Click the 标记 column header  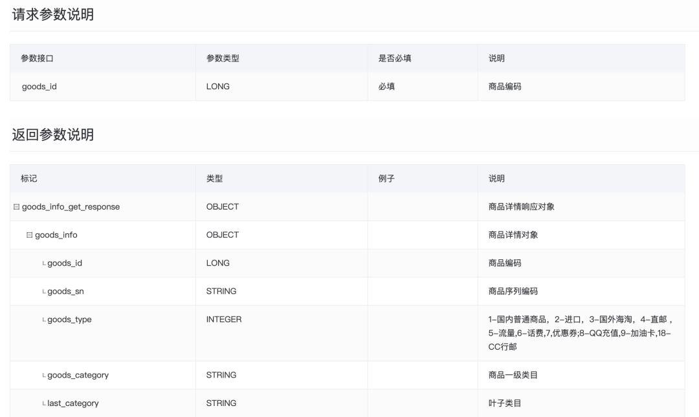click(x=29, y=178)
